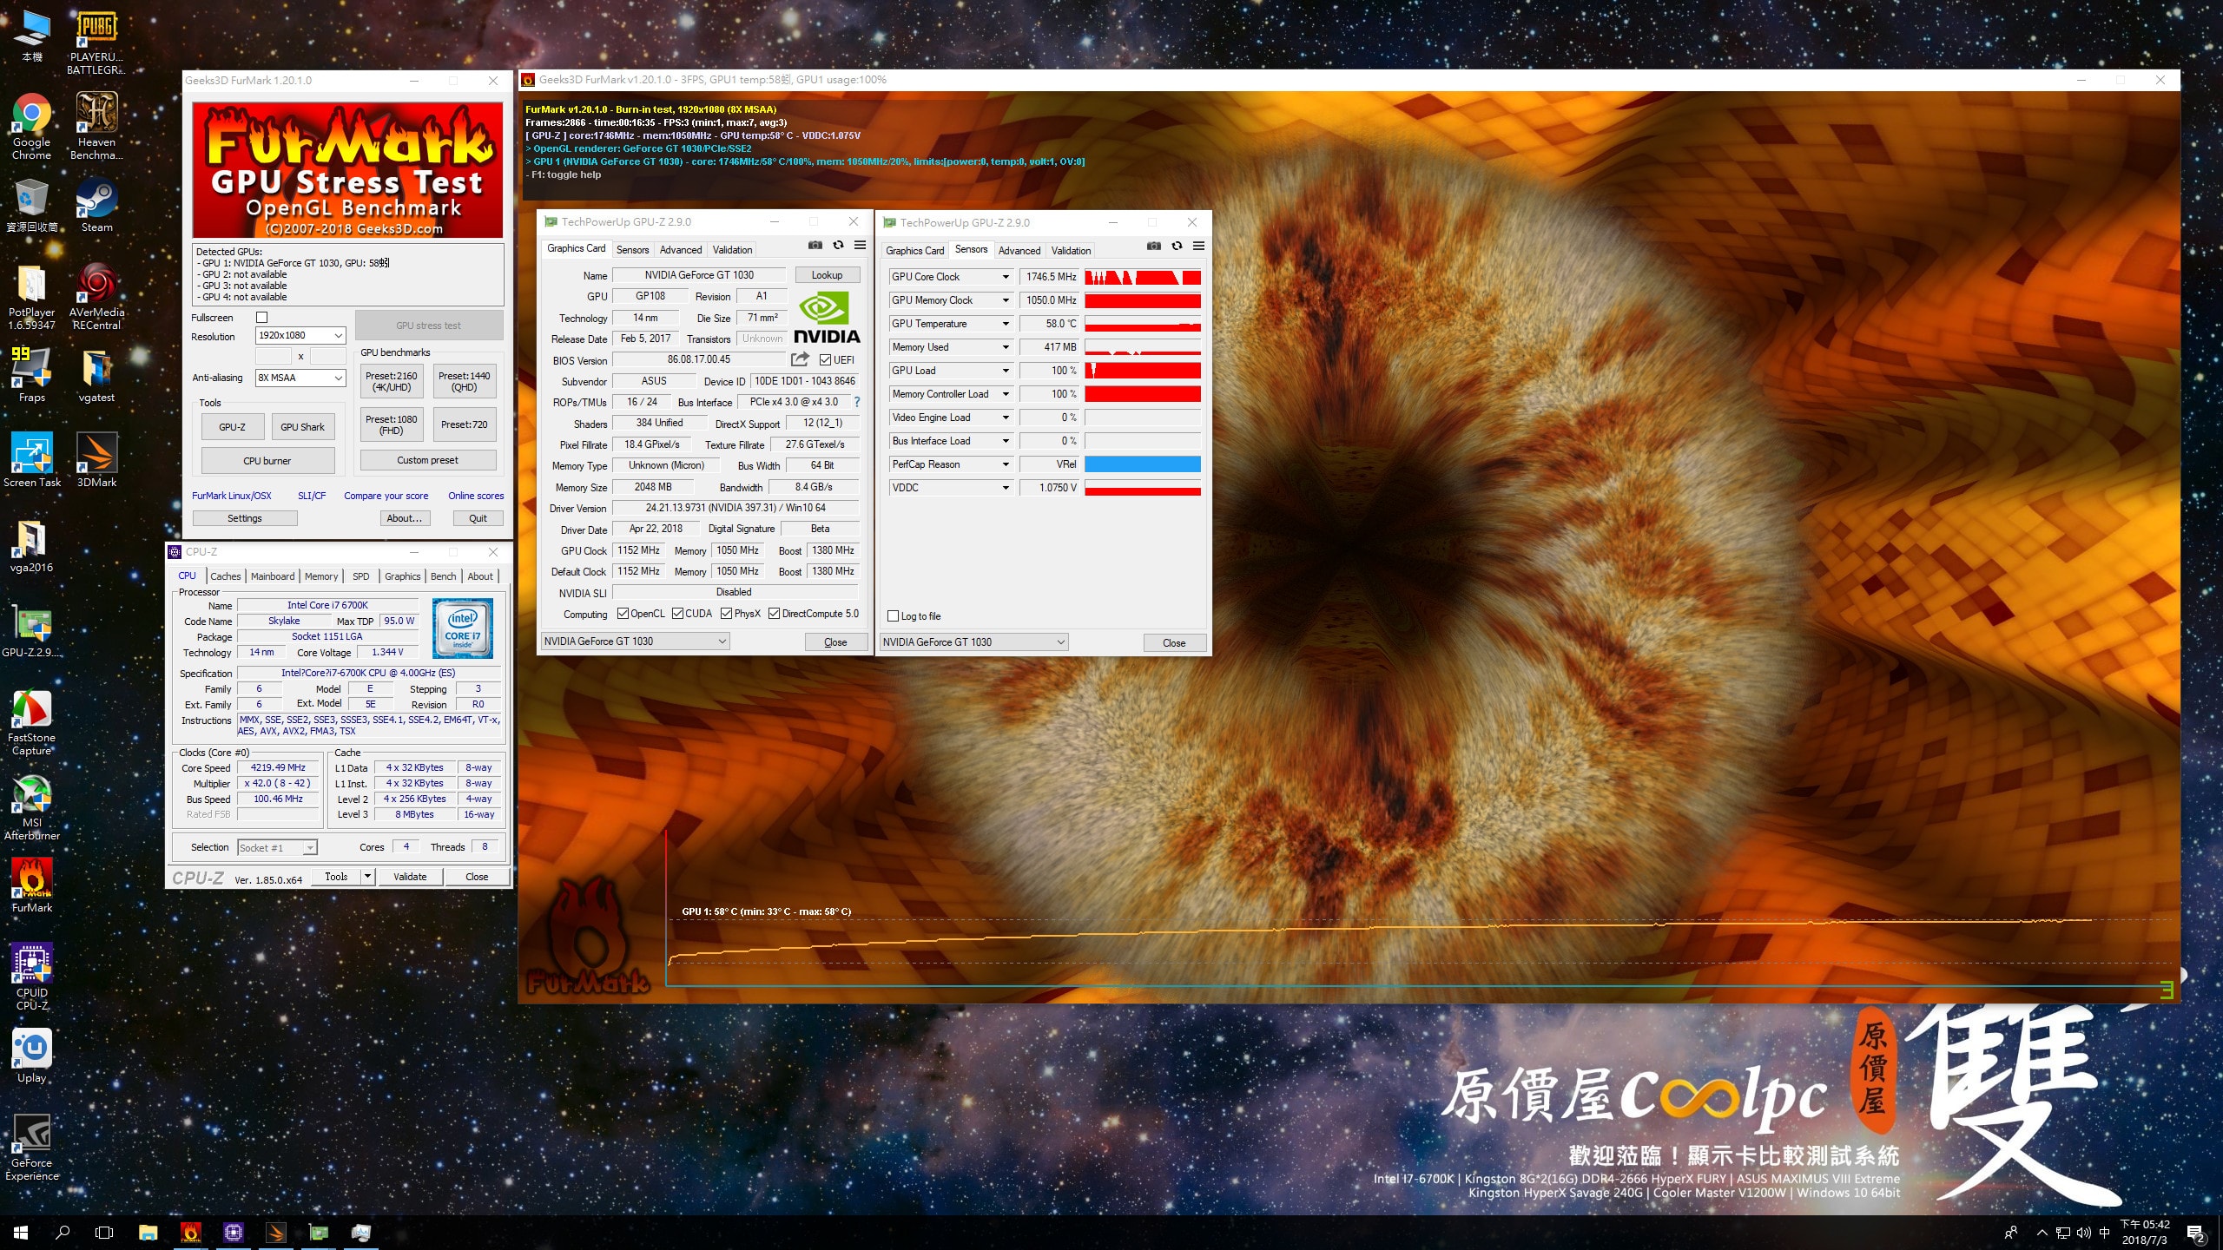Open Compare your score link
The image size is (2223, 1250).
(x=386, y=496)
